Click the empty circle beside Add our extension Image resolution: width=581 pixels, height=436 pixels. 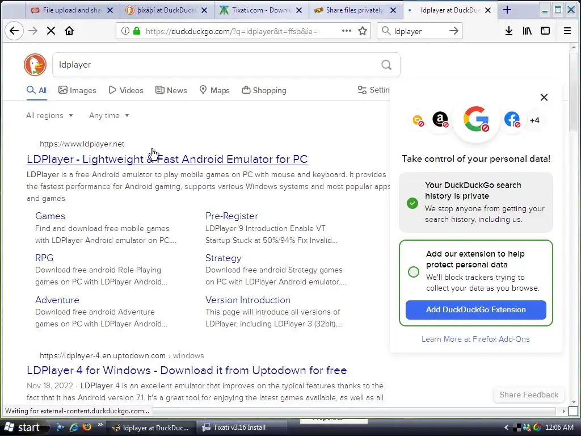coord(414,272)
